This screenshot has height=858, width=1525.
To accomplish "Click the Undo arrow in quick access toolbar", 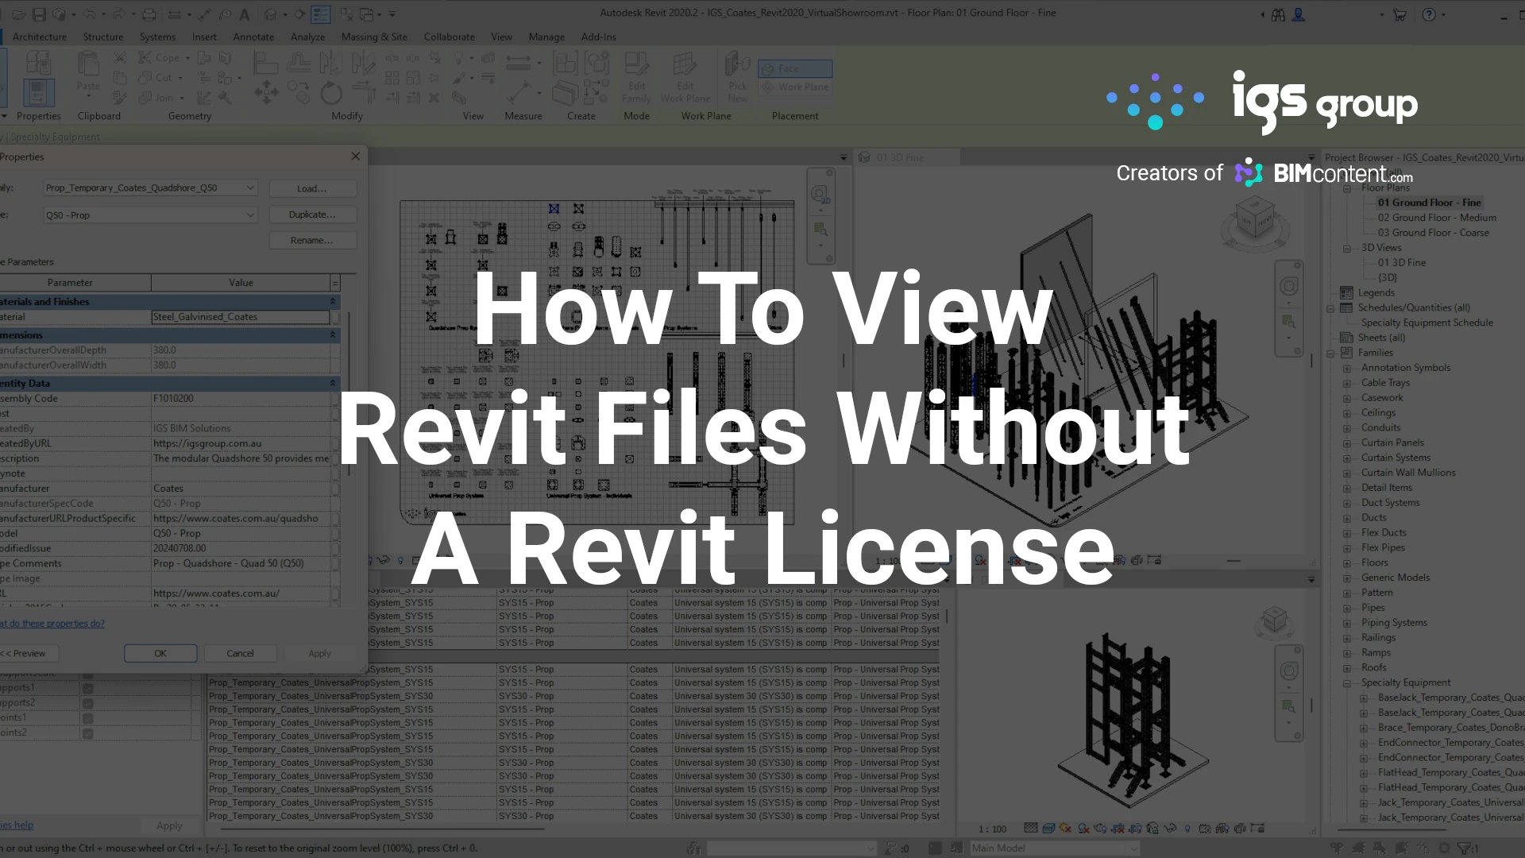I will click(x=89, y=14).
